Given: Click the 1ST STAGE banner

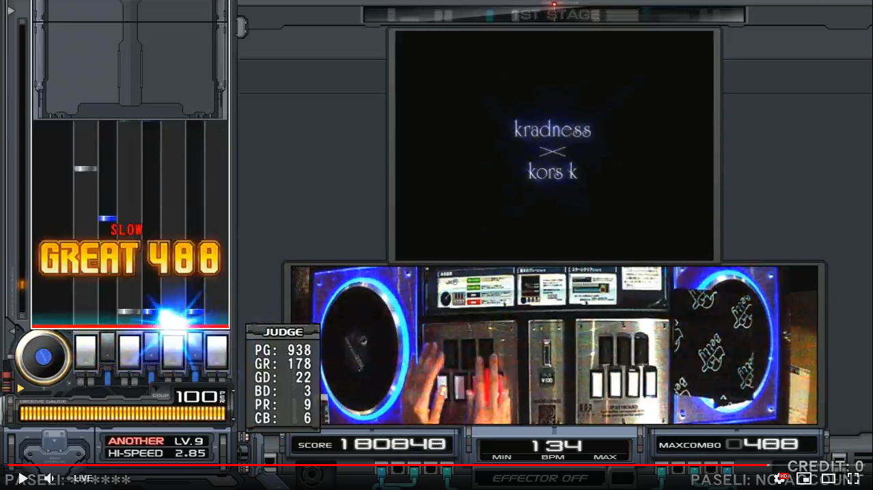Looking at the screenshot, I should (555, 15).
